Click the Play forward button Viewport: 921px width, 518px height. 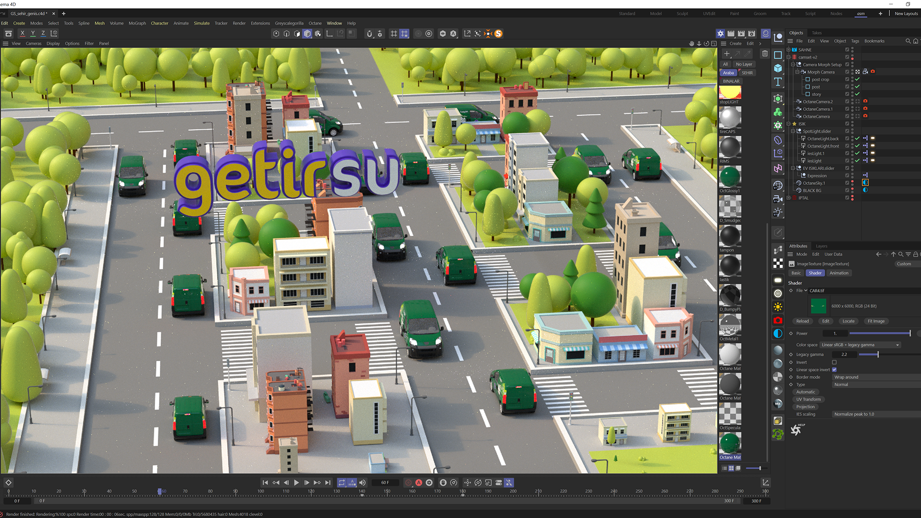(296, 482)
